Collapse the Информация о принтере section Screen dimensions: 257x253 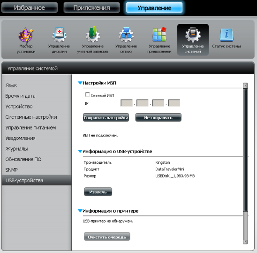80,211
